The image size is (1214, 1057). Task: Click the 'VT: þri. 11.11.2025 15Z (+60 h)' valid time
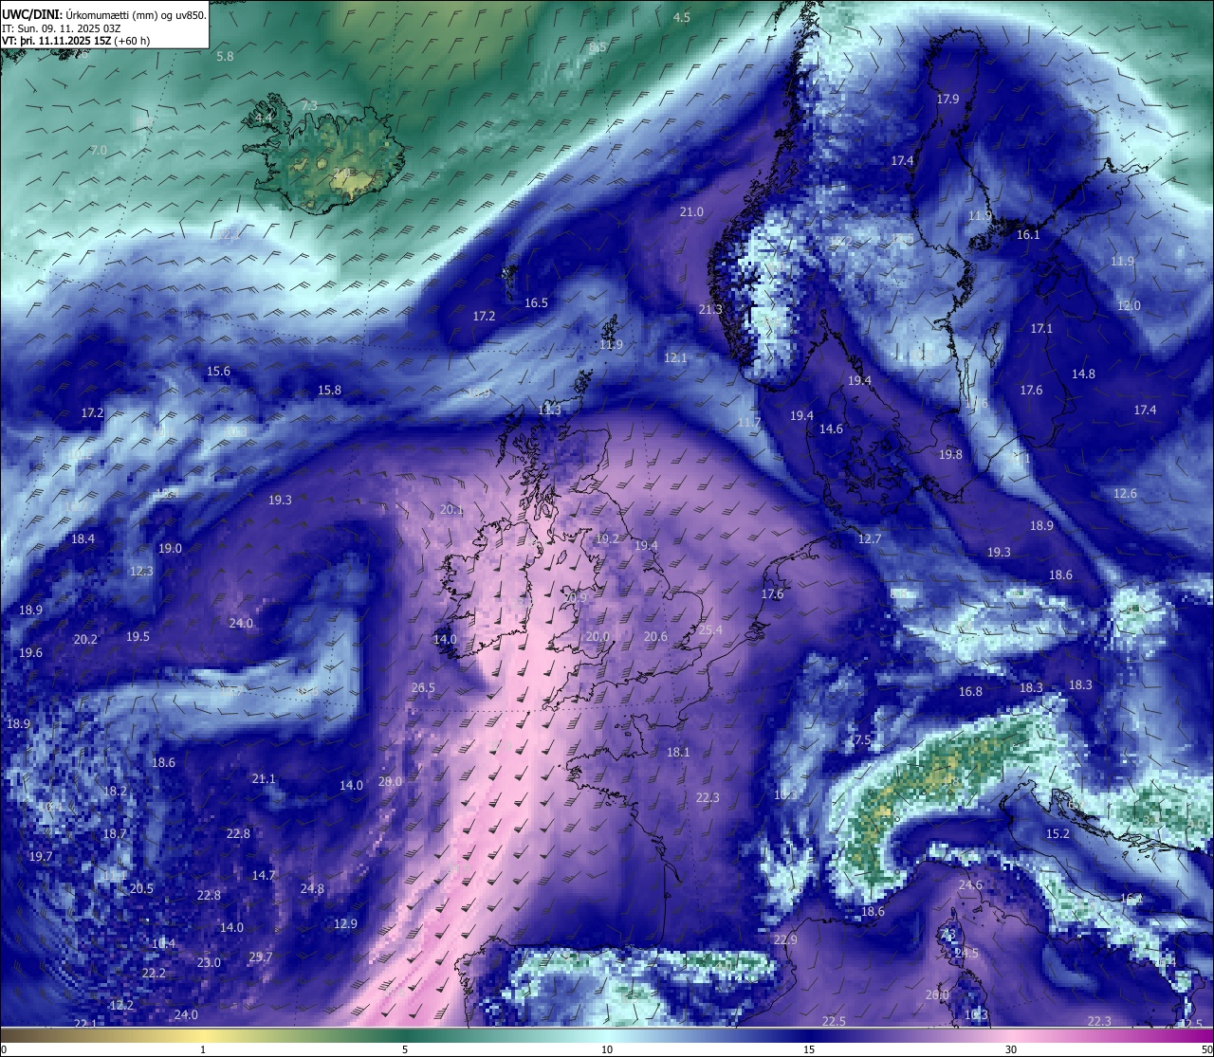[77, 41]
